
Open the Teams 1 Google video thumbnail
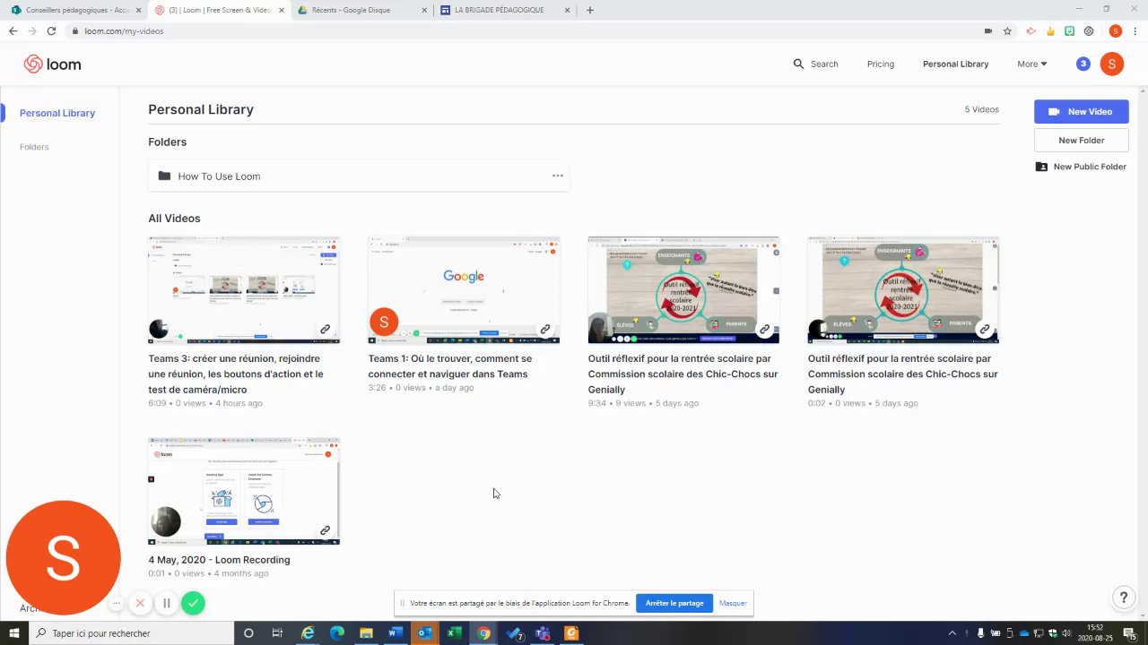pyautogui.click(x=464, y=290)
